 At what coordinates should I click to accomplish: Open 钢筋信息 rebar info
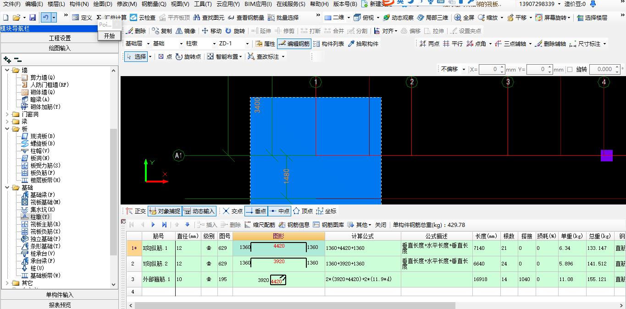click(294, 225)
